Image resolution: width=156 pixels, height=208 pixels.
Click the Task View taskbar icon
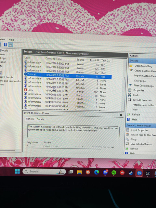click(x=71, y=172)
